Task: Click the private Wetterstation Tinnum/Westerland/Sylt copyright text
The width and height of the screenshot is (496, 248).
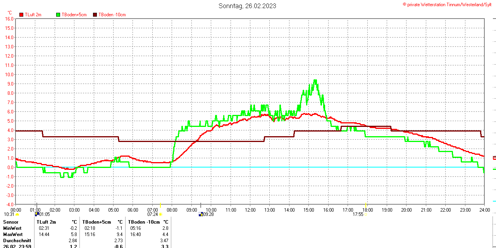Action: 449,5
